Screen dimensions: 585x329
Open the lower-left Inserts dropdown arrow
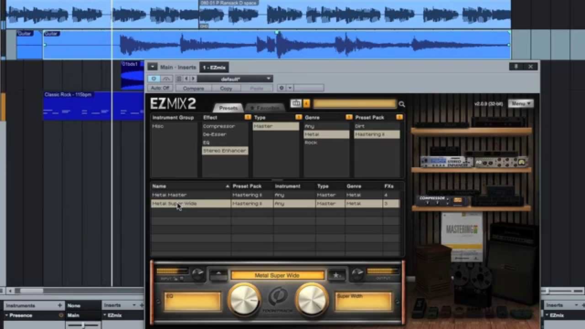pyautogui.click(x=134, y=305)
